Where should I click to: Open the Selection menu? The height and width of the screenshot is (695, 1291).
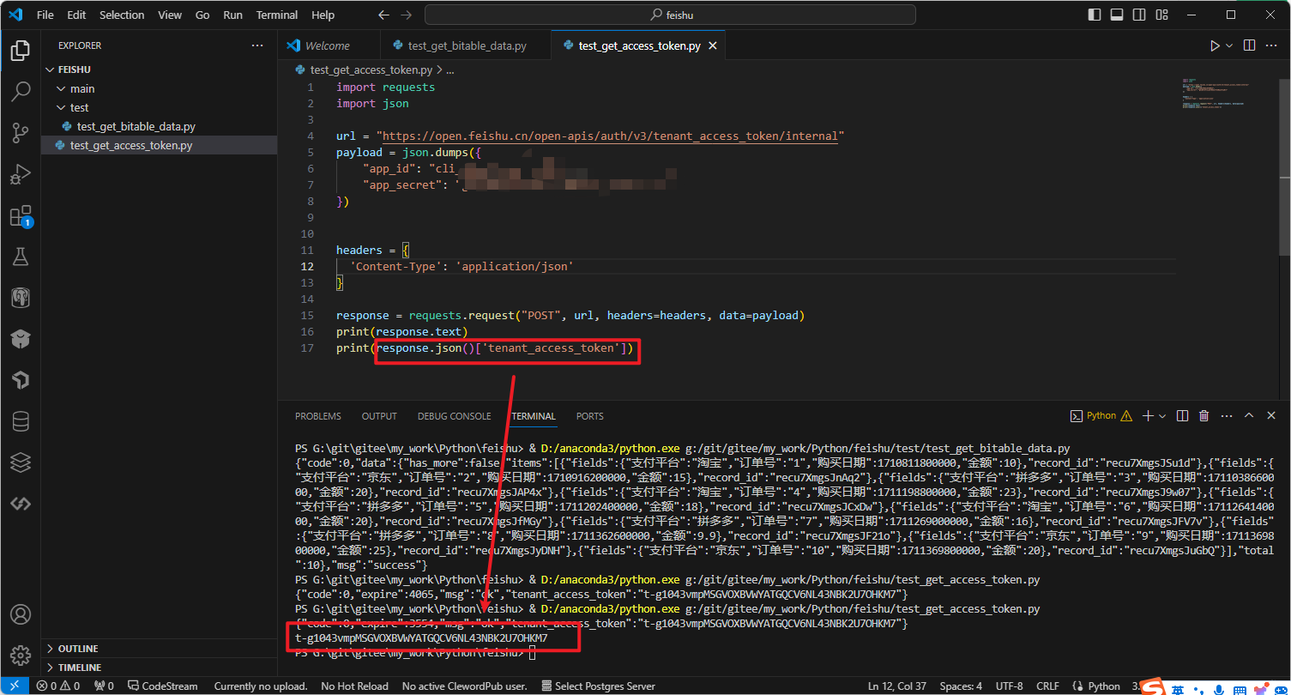point(122,15)
